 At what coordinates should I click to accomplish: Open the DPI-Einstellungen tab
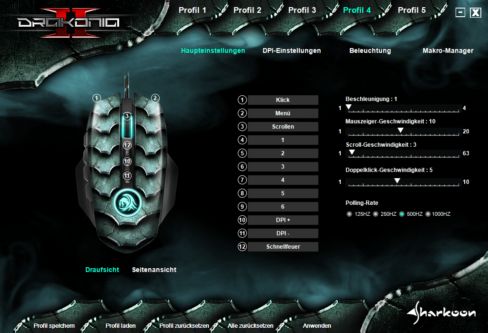(292, 50)
